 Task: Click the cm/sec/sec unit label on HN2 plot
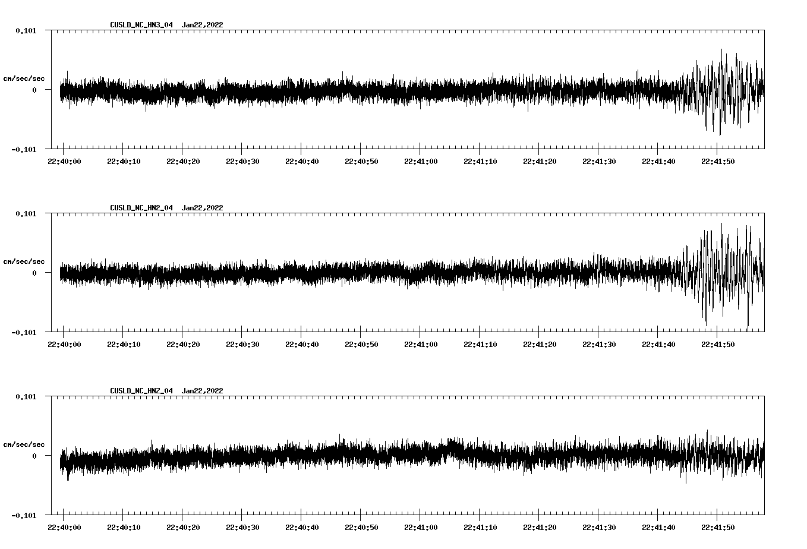24,261
